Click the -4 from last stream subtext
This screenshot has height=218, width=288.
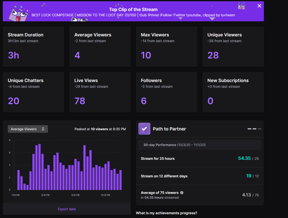24,87
